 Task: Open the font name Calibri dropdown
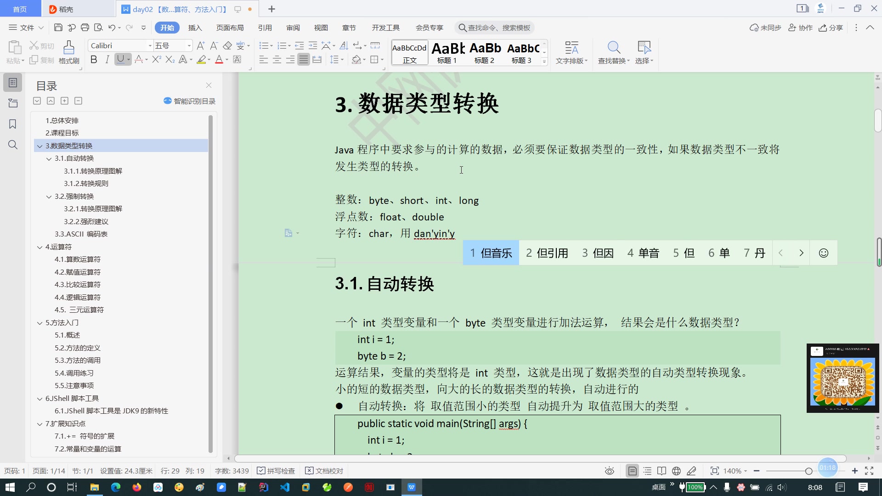point(150,45)
